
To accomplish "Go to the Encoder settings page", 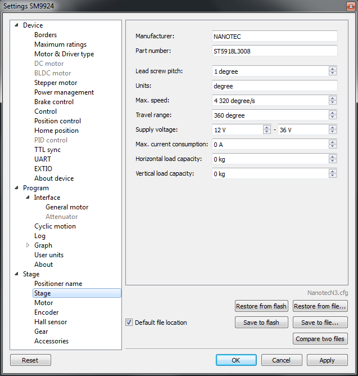I will (46, 312).
